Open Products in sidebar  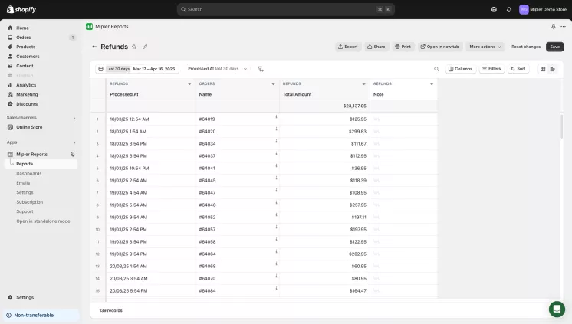click(x=25, y=47)
